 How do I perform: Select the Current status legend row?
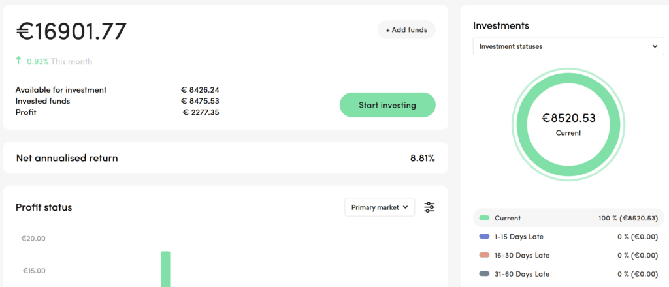click(x=568, y=218)
